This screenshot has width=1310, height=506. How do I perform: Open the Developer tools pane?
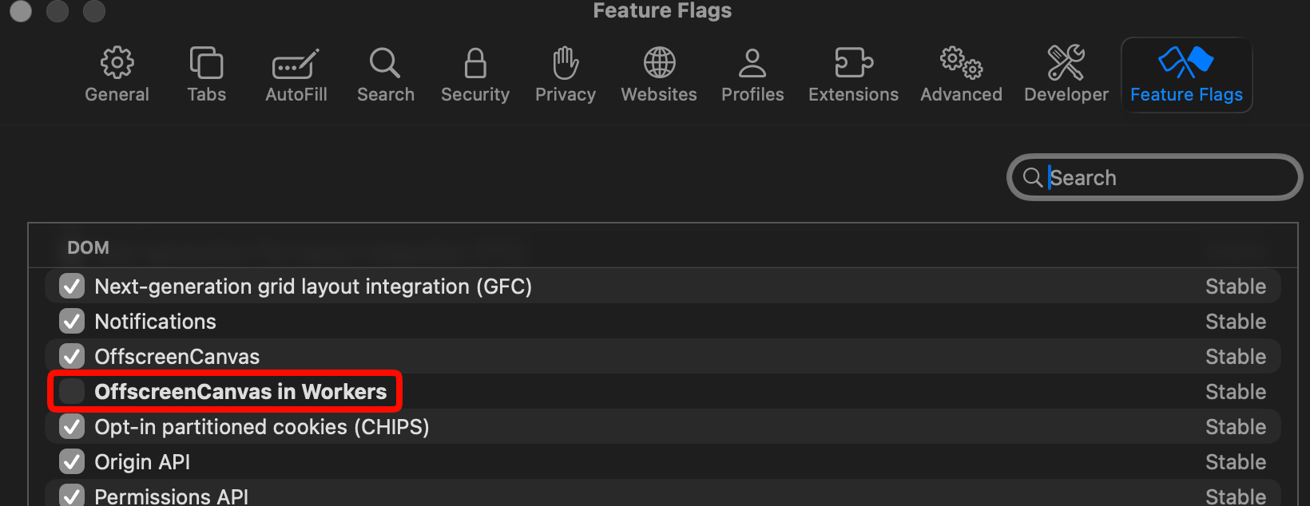point(1066,63)
